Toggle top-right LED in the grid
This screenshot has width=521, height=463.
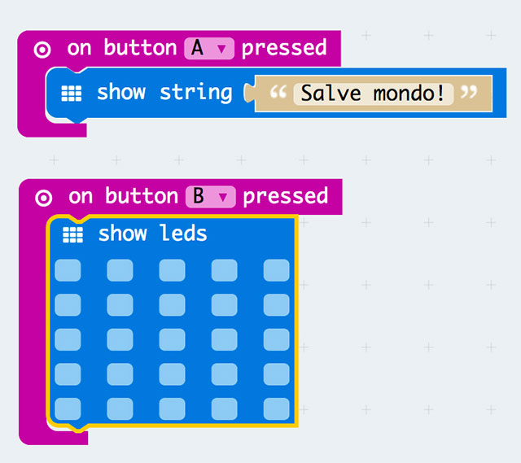tap(276, 270)
